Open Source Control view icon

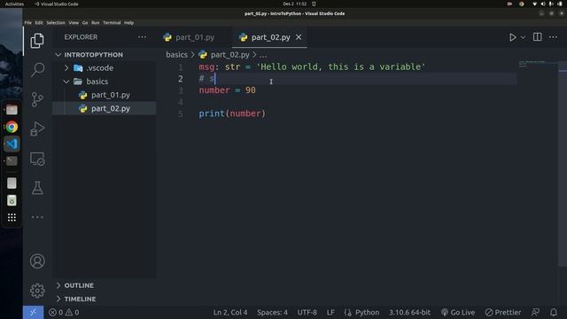tap(37, 99)
